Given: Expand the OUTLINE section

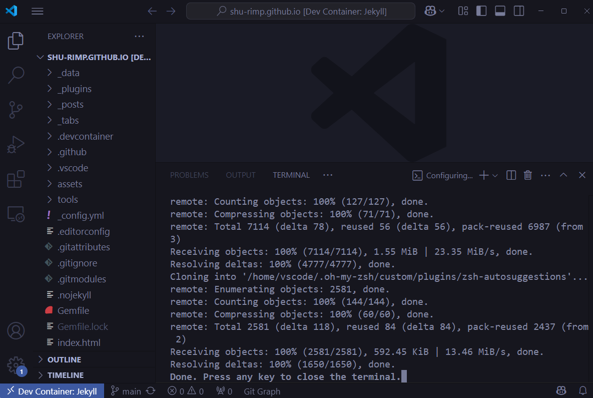Looking at the screenshot, I should tap(95, 359).
